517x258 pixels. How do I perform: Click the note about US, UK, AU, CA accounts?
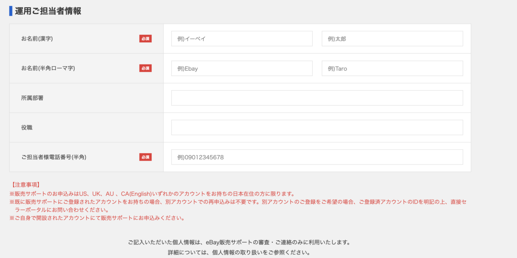coord(152,194)
